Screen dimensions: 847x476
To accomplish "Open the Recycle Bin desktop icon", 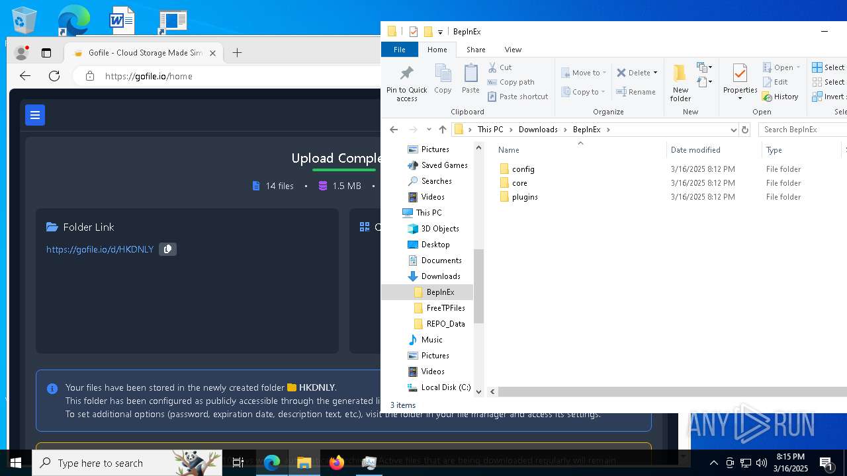I will [24, 20].
